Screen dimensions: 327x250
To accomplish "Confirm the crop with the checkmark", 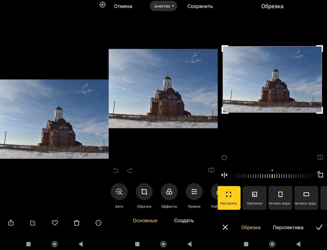I will point(319,227).
